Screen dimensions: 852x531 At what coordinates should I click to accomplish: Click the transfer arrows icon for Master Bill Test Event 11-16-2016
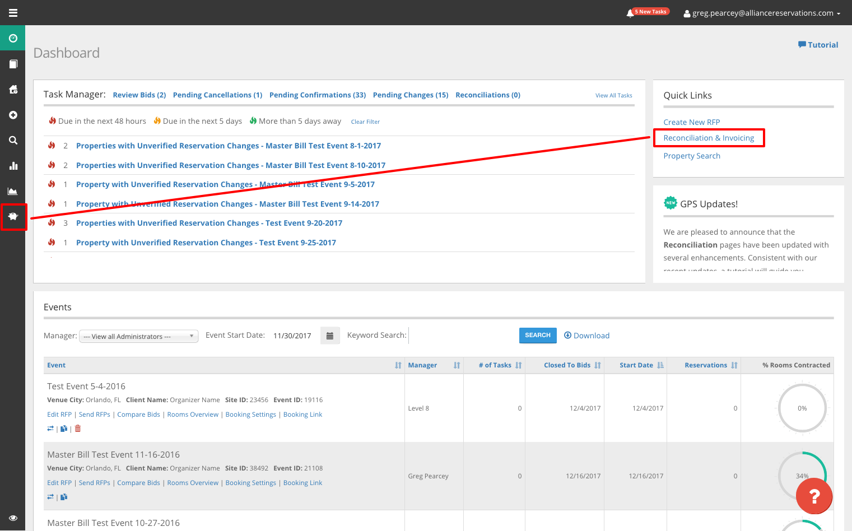click(x=50, y=497)
